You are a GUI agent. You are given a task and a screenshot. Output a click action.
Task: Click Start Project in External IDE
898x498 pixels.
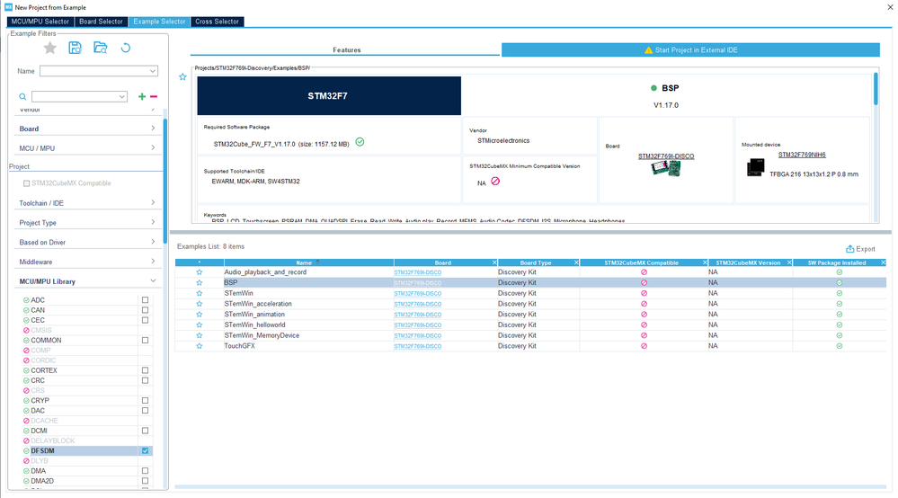(690, 49)
